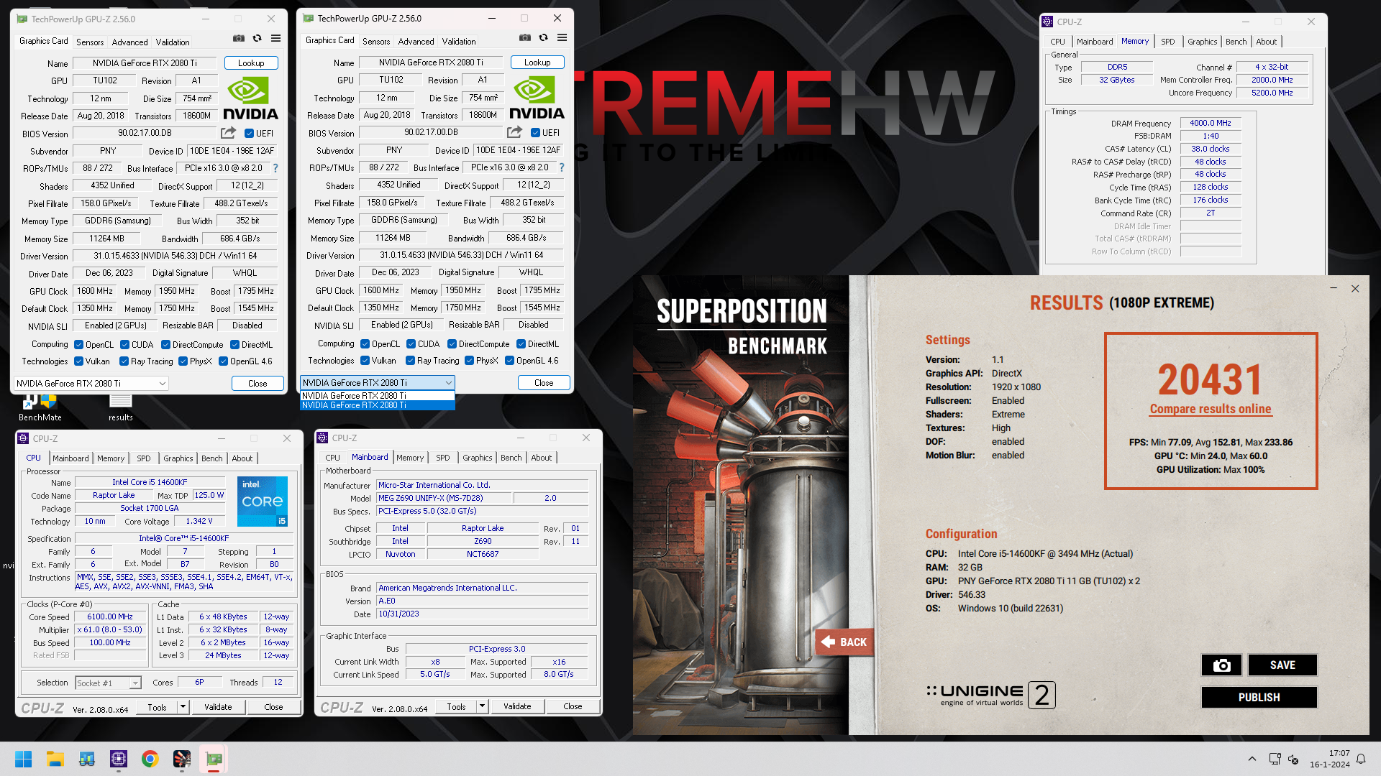Click the Intel Core i5 logo in CPU-Z

click(263, 502)
